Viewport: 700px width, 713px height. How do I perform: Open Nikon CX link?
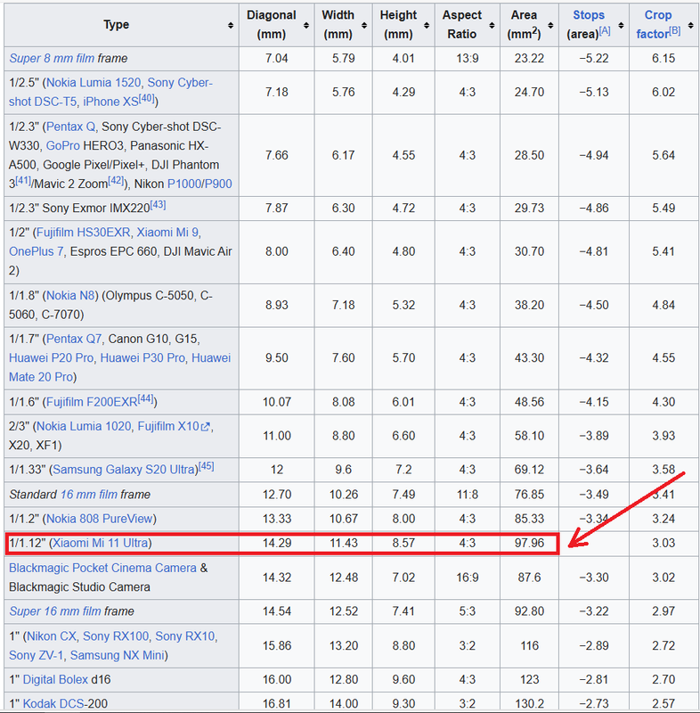[x=52, y=636]
